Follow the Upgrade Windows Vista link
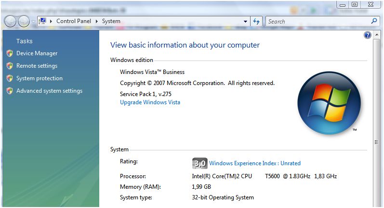The height and width of the screenshot is (208, 384). [150, 102]
